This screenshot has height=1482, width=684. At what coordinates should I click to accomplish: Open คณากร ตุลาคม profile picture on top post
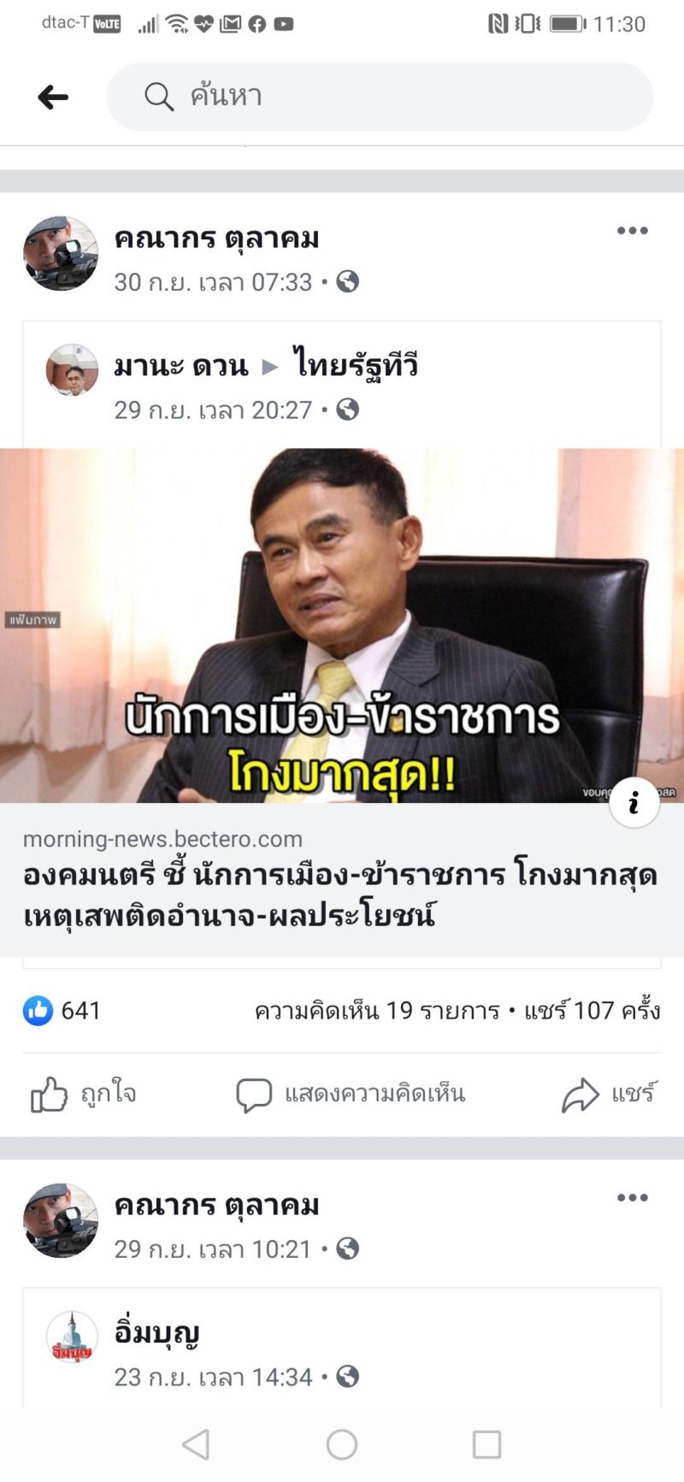point(61,253)
